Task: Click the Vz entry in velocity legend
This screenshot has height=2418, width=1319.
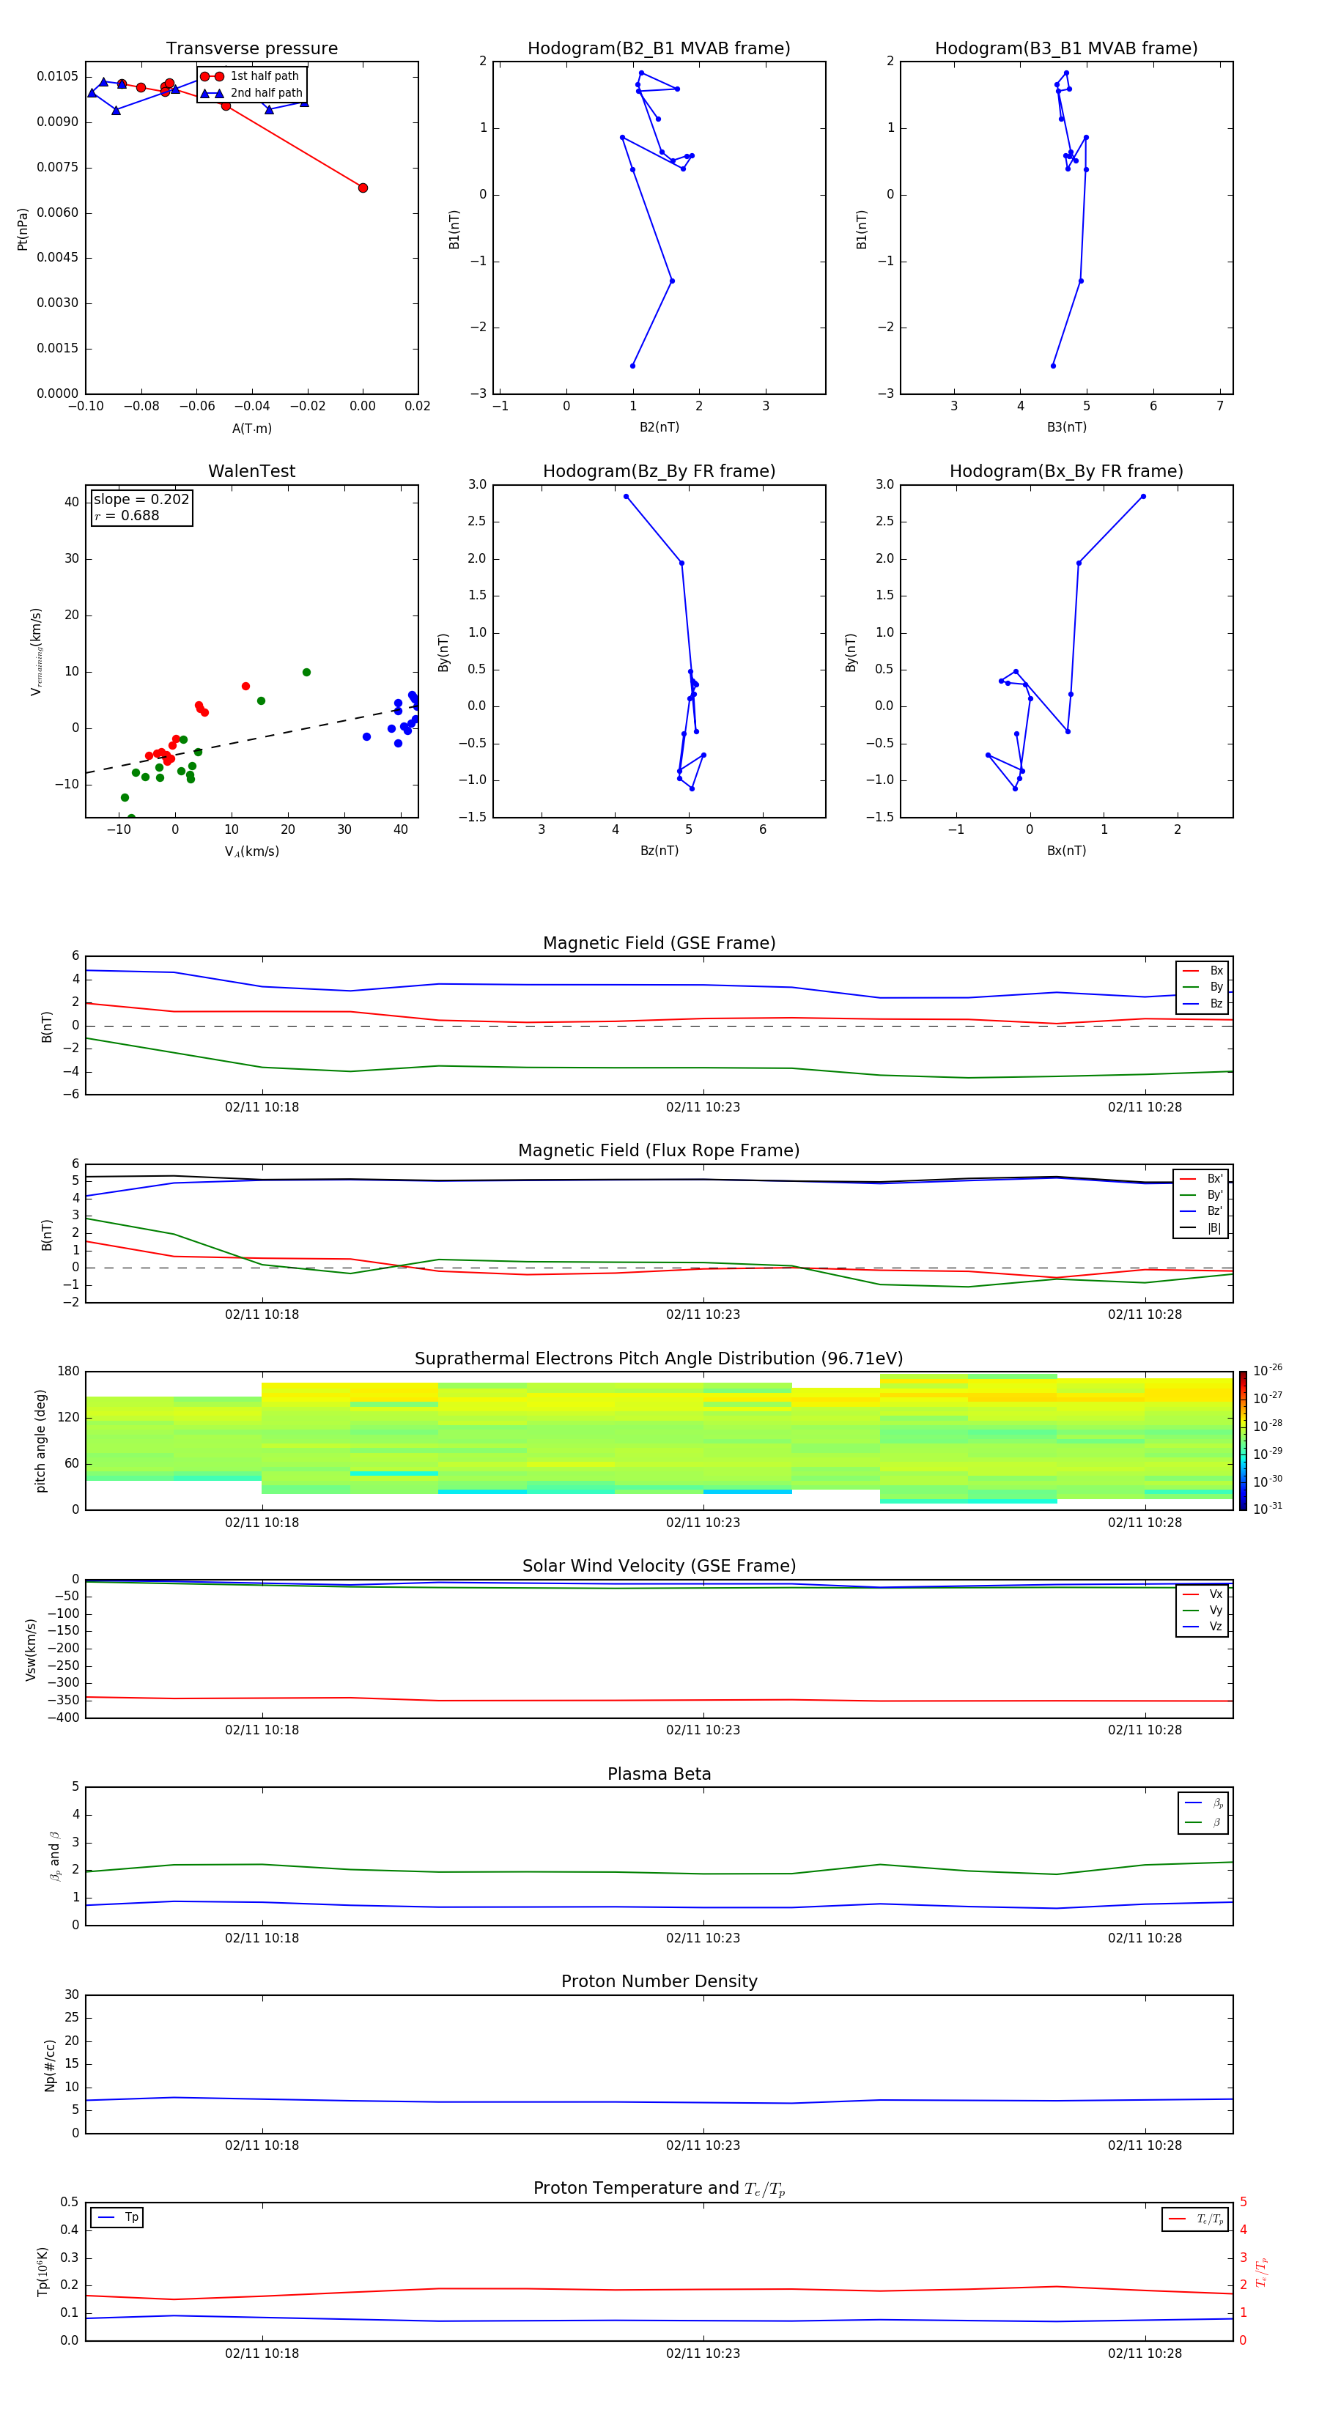Action: tap(1202, 1627)
